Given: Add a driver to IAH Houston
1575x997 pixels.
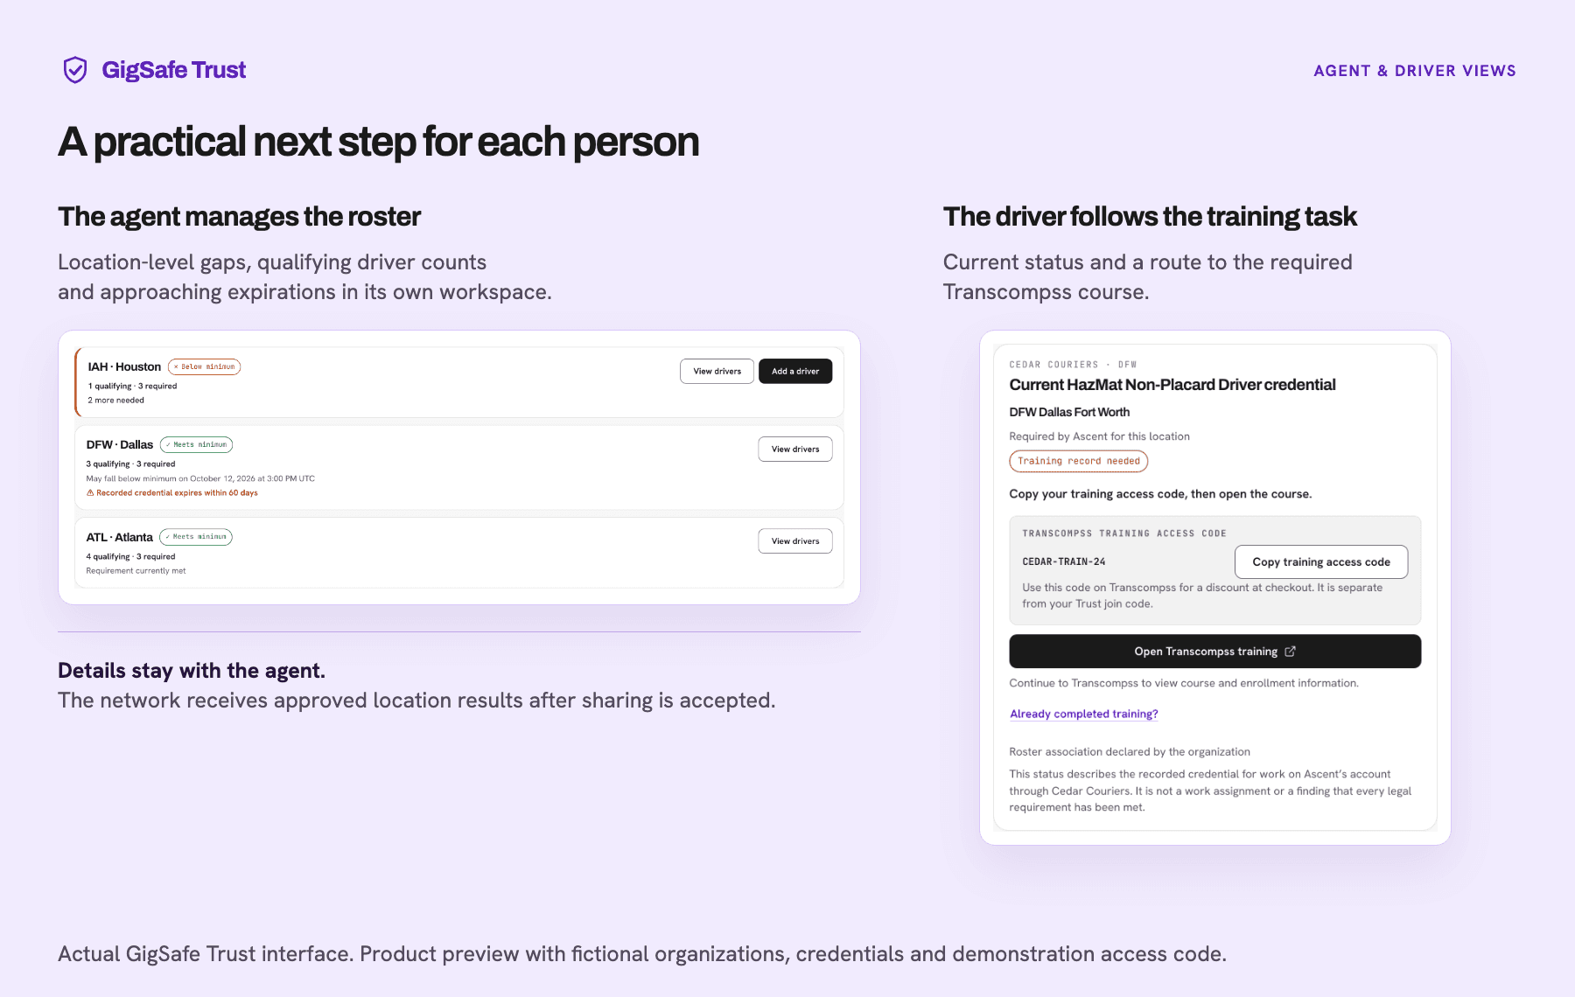Looking at the screenshot, I should click(x=795, y=372).
